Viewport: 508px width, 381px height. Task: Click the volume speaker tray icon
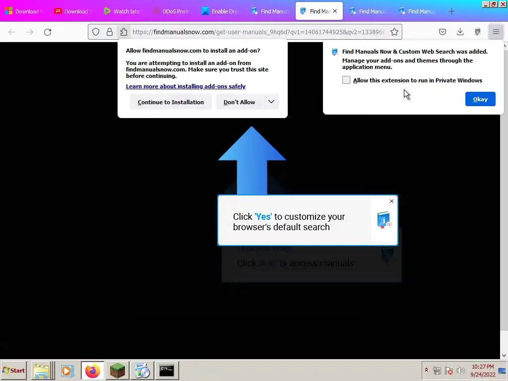[x=460, y=371]
